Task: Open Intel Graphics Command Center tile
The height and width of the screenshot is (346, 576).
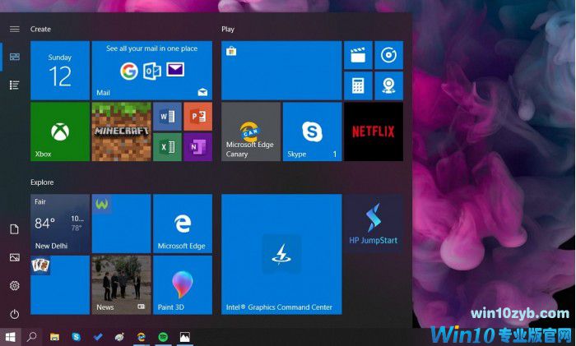Action: pos(281,254)
